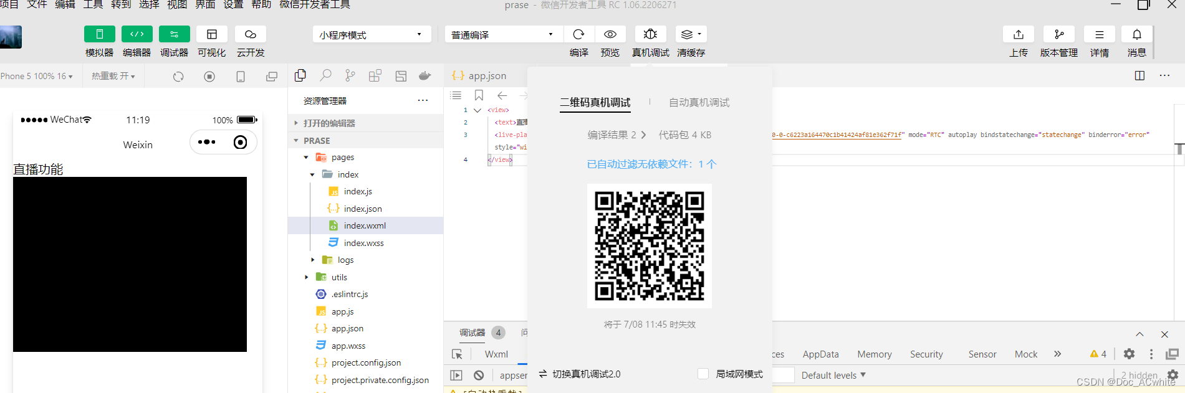Click the editor back arrow icon
Screen dimensions: 1185x393
click(x=502, y=95)
